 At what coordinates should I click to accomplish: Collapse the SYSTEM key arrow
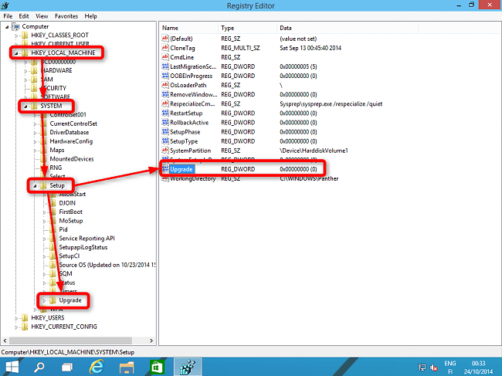24,106
